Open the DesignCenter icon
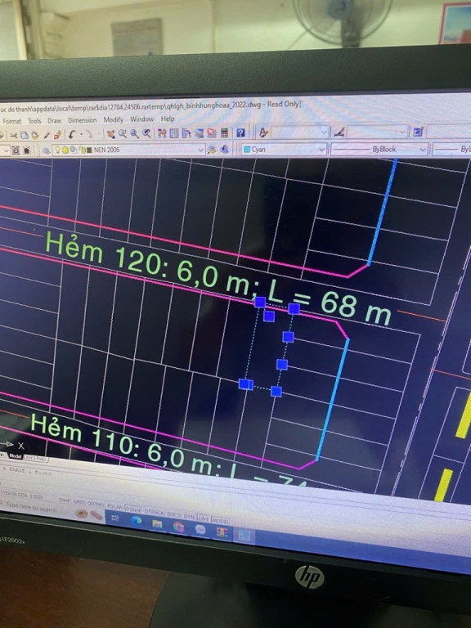 point(174,133)
